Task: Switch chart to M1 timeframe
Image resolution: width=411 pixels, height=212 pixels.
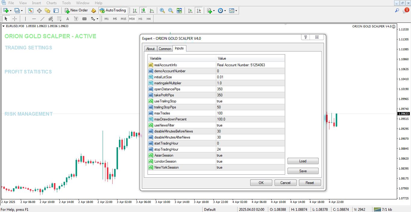Action: (107, 19)
